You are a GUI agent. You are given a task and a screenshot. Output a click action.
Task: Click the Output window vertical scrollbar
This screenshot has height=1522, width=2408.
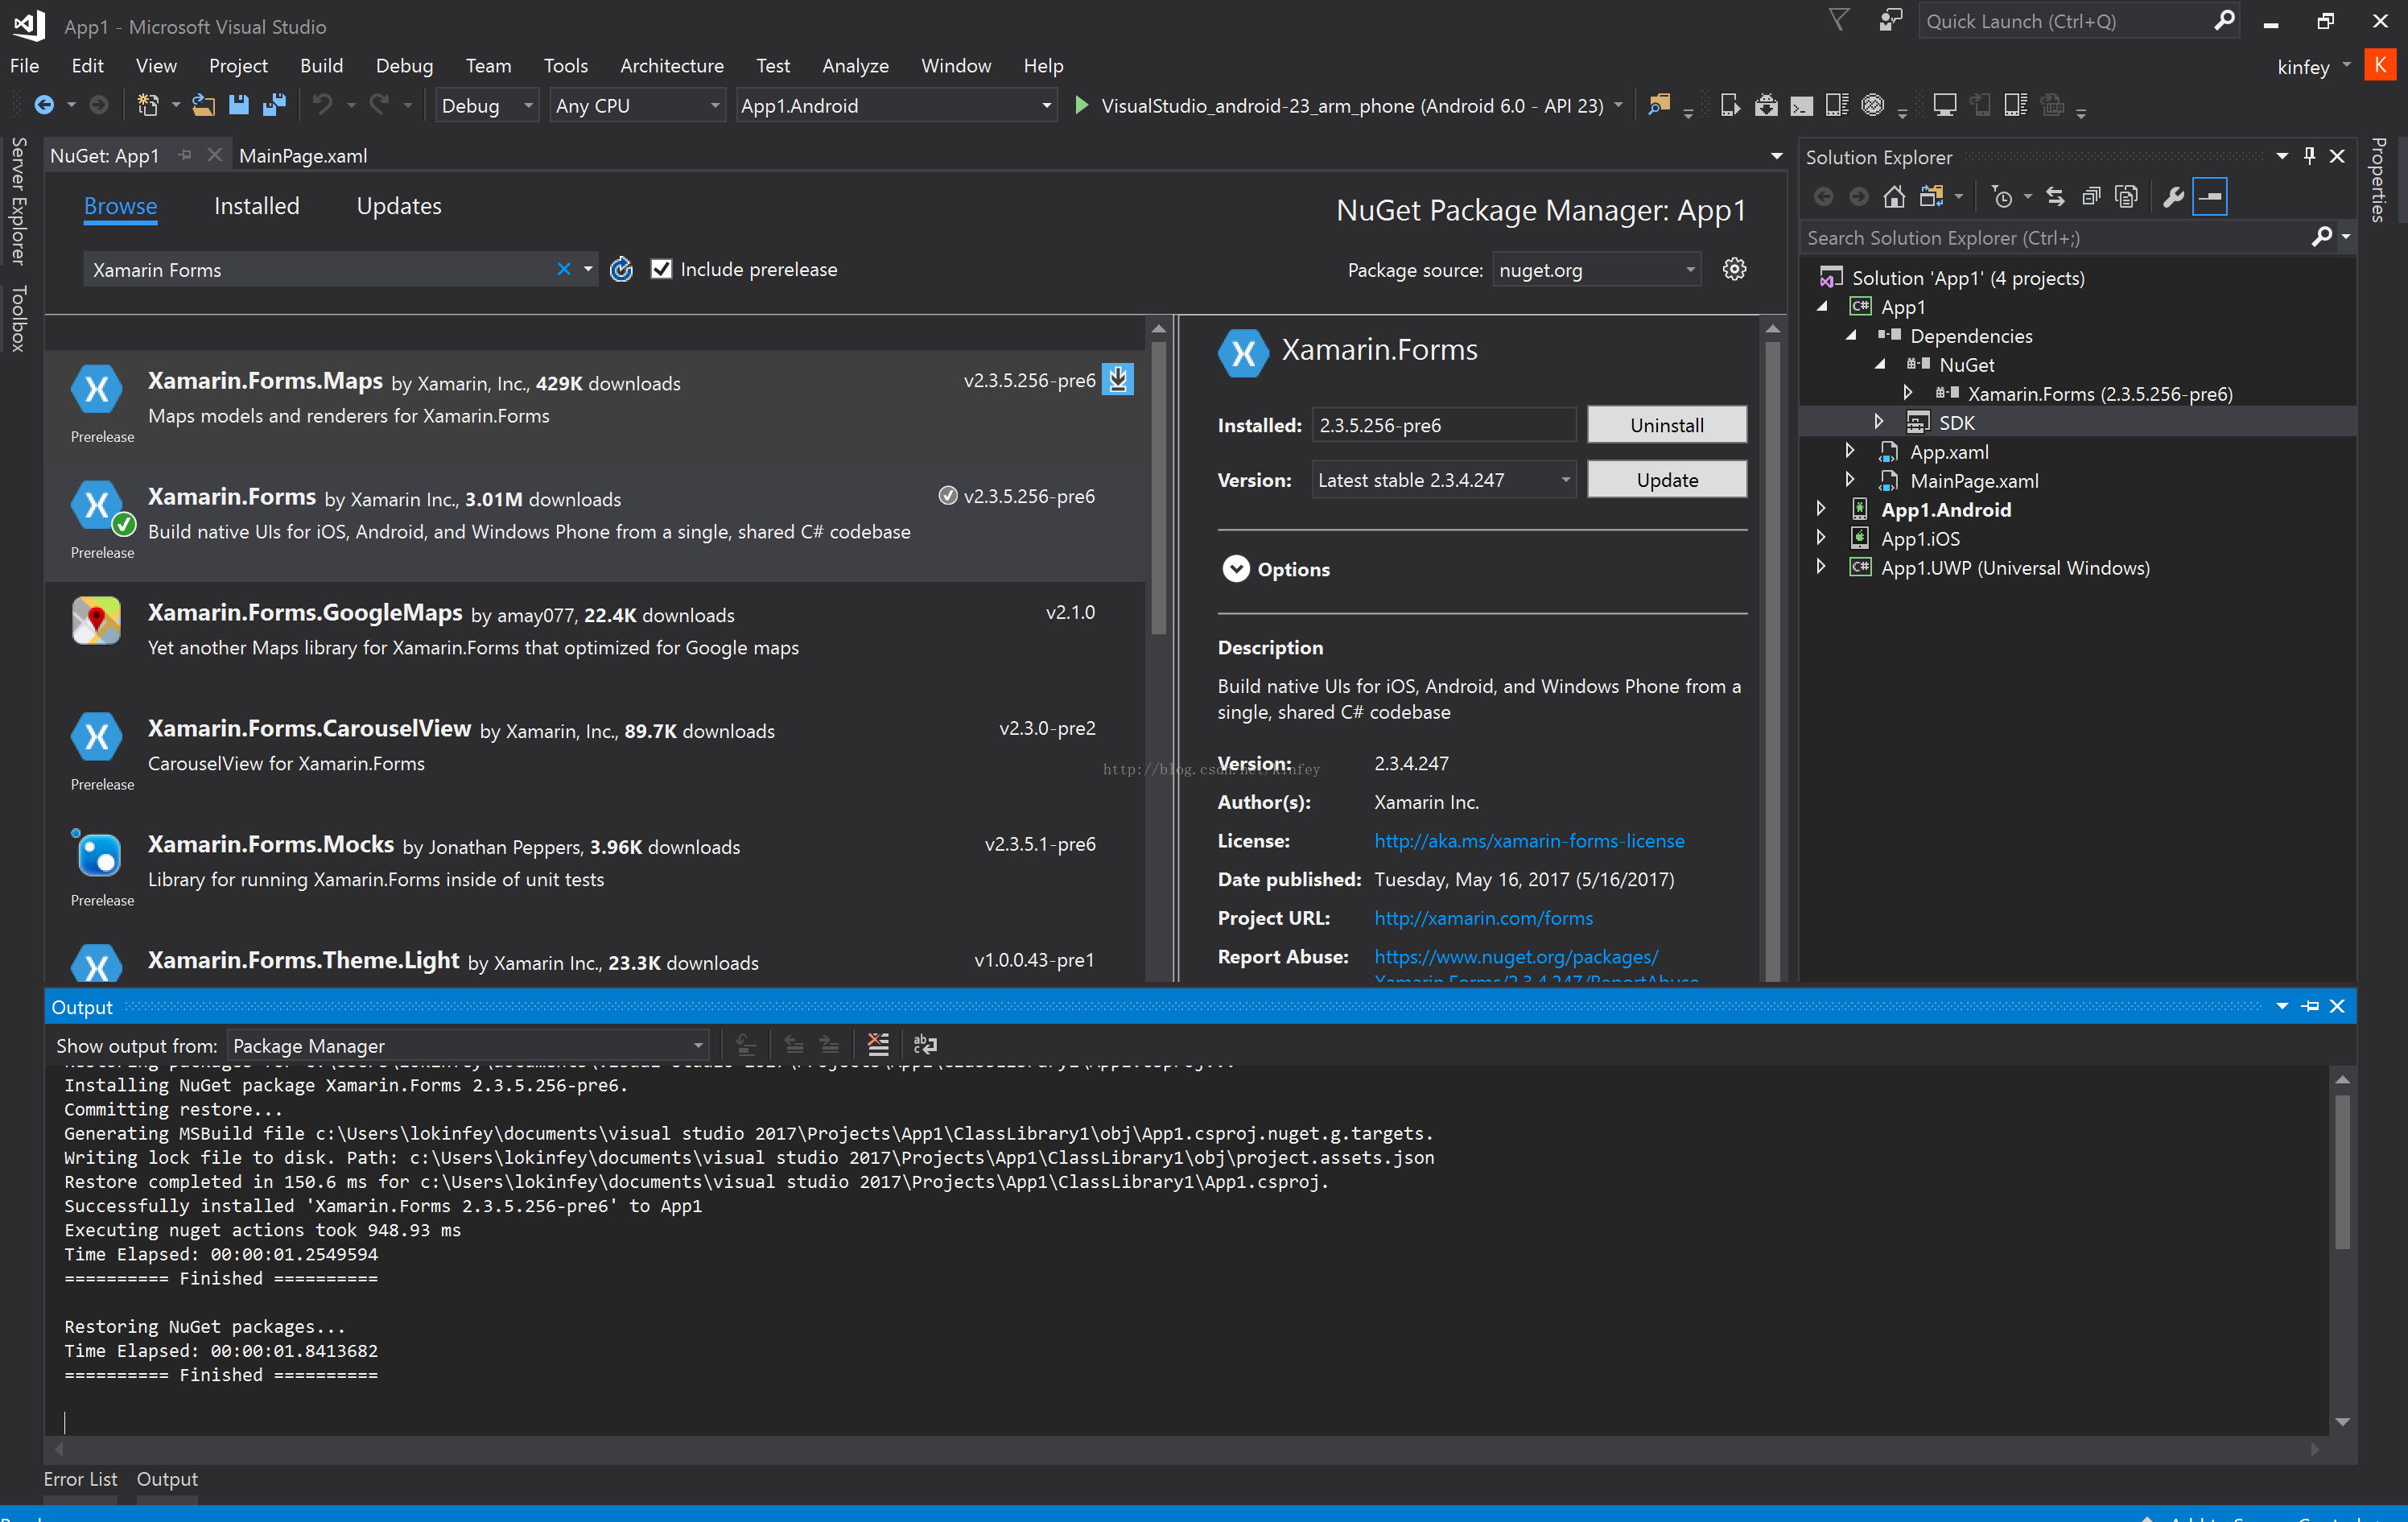tap(2341, 1170)
